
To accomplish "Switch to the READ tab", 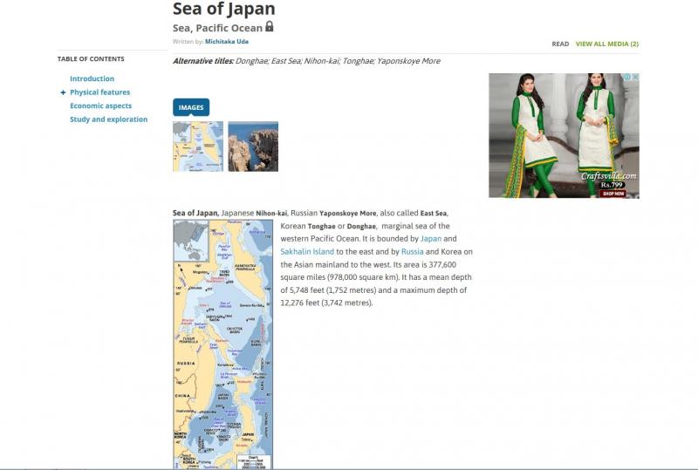I will click(x=560, y=44).
